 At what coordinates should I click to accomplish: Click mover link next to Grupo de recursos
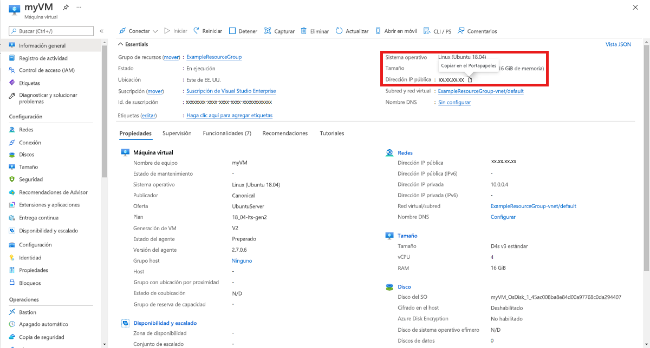171,57
